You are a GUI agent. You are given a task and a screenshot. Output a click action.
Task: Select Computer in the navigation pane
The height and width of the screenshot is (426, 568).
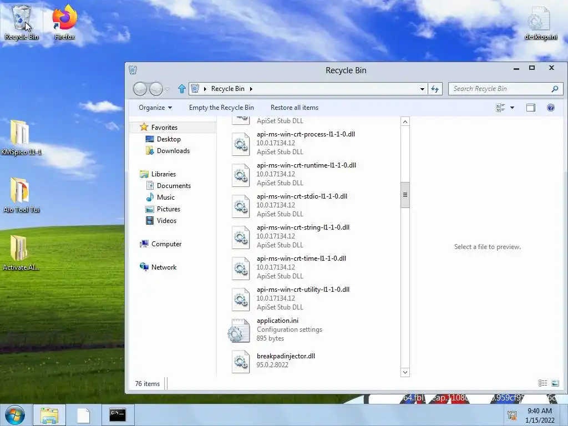click(166, 244)
